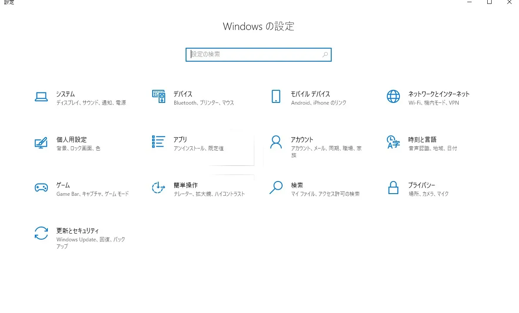Open the 検索 category heading
Image resolution: width=519 pixels, height=313 pixels.
(x=297, y=185)
